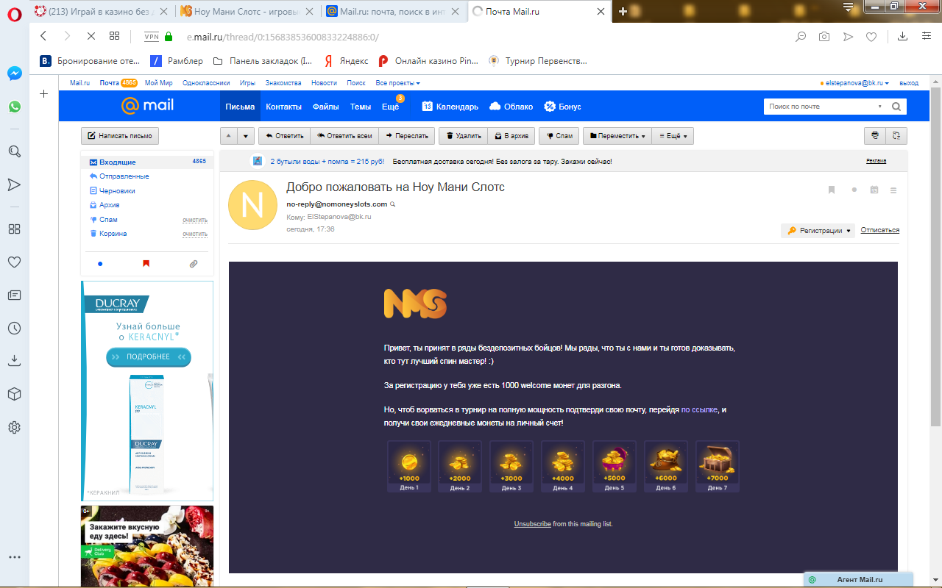Expand the search field options arrow

[879, 107]
